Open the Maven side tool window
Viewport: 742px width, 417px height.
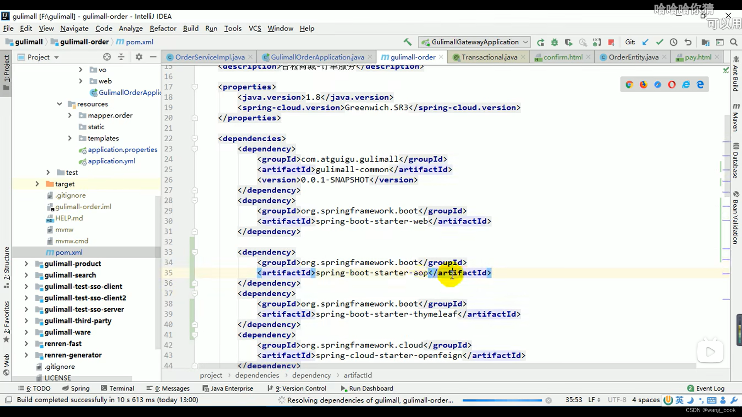click(x=736, y=117)
